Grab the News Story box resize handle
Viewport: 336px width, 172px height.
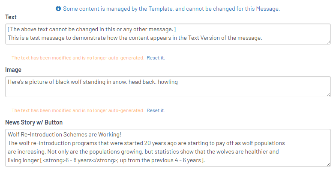point(328,164)
